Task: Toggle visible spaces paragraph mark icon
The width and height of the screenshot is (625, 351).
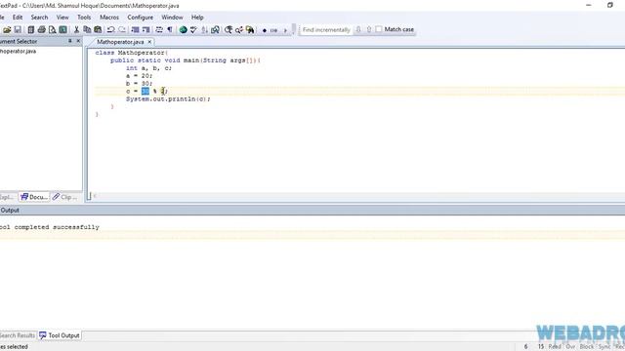Action: pos(170,30)
